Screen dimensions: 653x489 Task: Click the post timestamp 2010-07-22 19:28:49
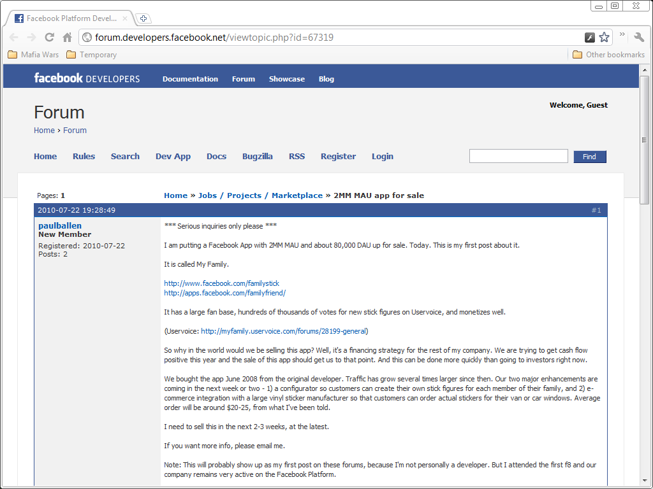77,210
